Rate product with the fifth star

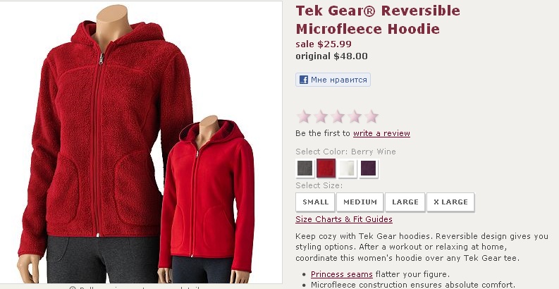pyautogui.click(x=371, y=116)
